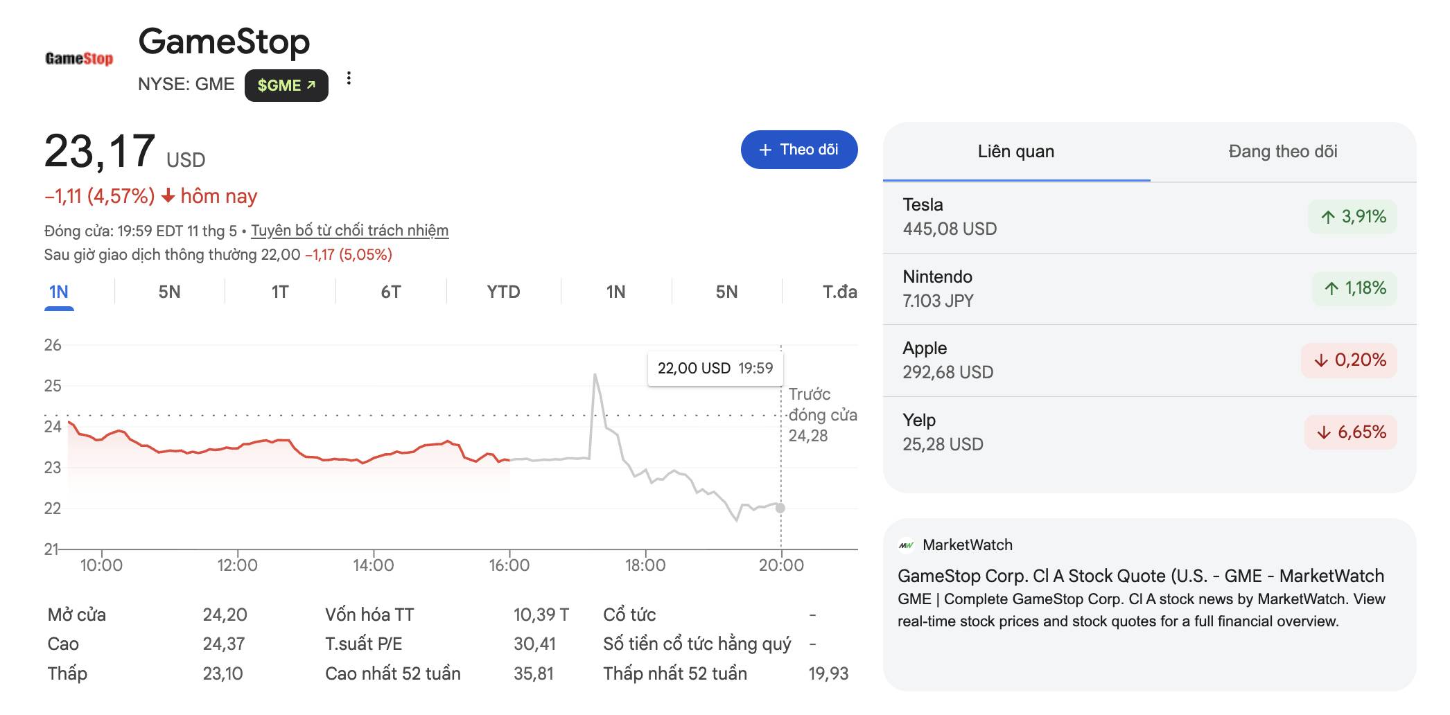Viewport: 1450px width, 715px height.
Task: Click the 12:00 time axis label
Action: 237,565
